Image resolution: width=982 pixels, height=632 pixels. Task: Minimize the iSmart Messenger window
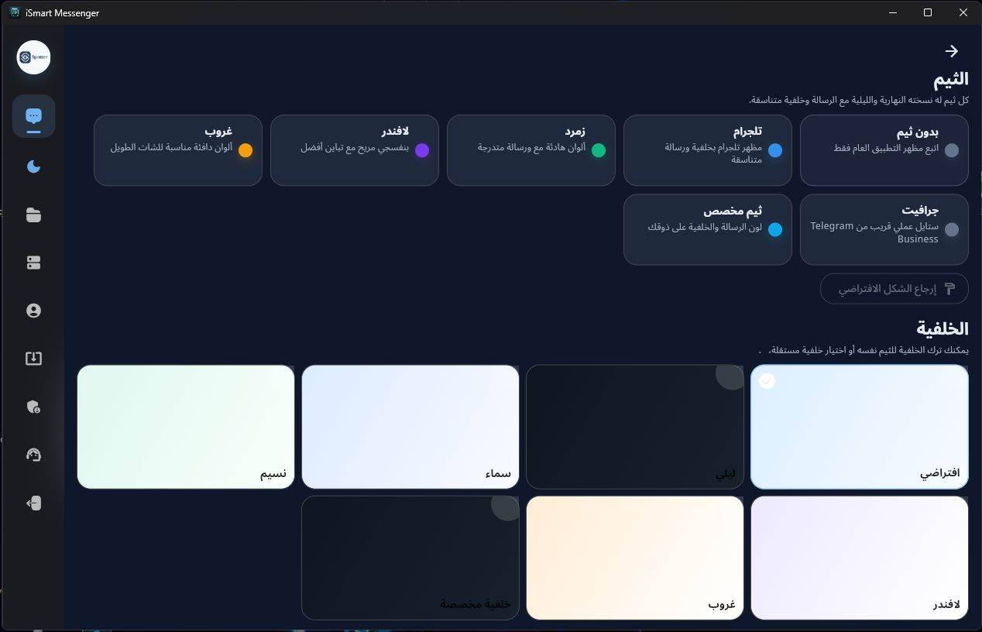click(893, 12)
